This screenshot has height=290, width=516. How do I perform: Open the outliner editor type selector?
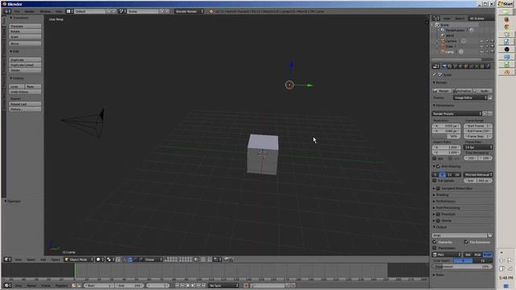[436, 19]
